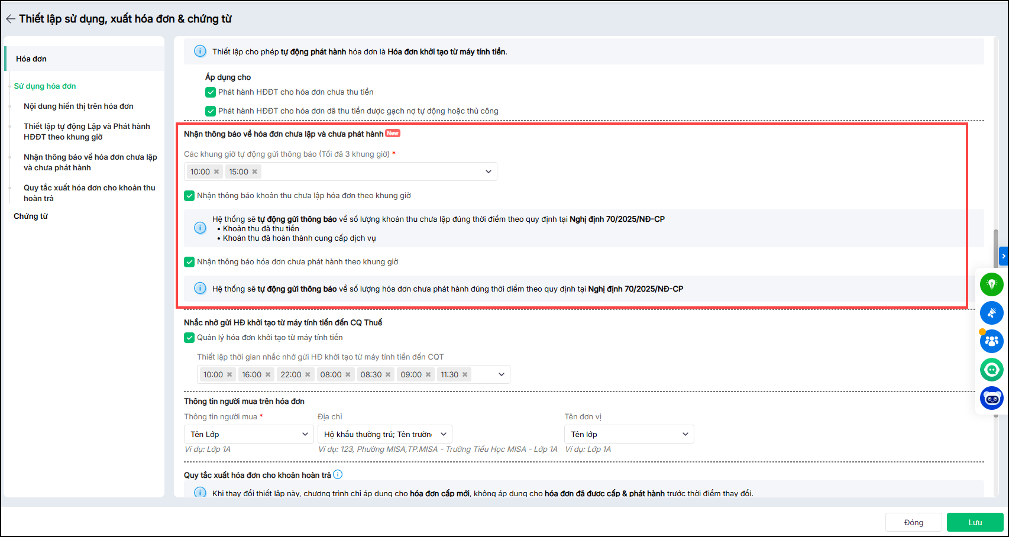Viewport: 1009px width, 537px height.
Task: Switch to the 'Chứng từ' section
Action: click(31, 216)
